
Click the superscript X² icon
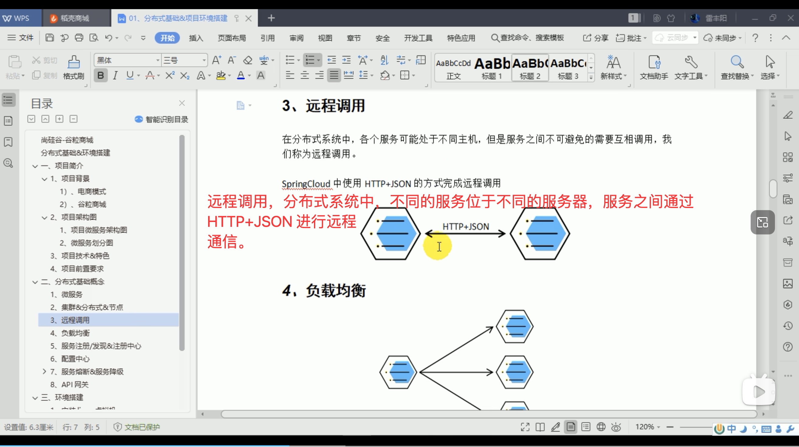pos(170,75)
